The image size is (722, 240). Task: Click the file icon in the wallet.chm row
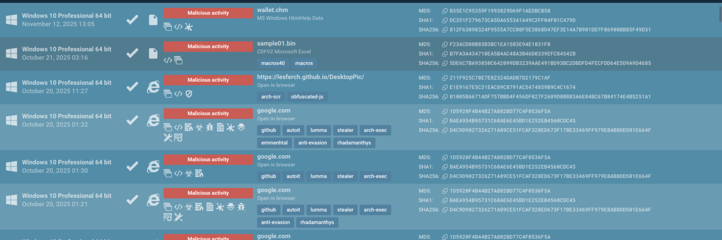click(153, 20)
